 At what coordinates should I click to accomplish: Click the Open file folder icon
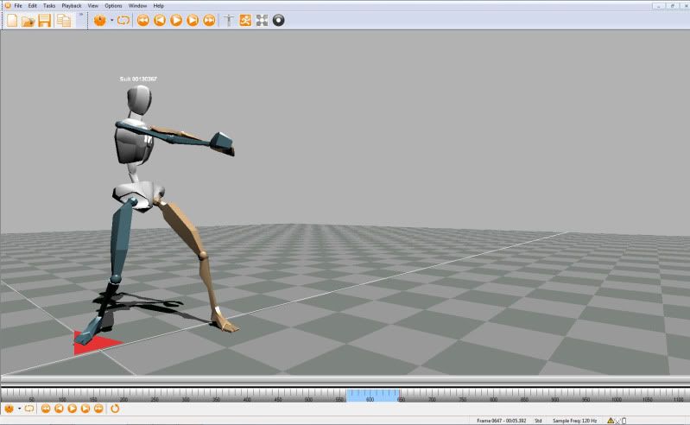pyautogui.click(x=28, y=21)
